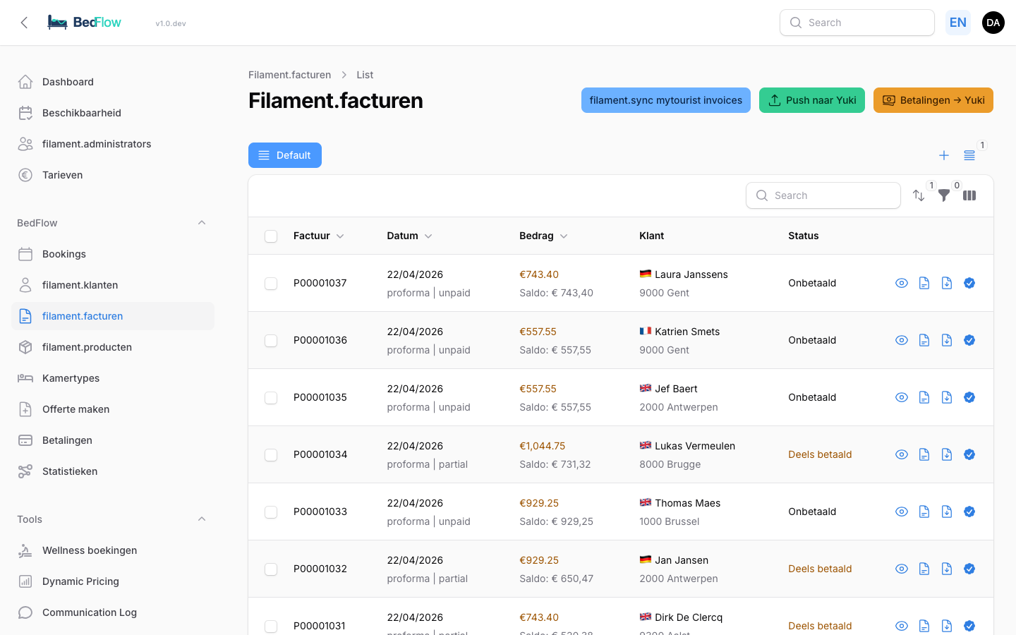Tick the select-all header checkbox
This screenshot has height=635, width=1016.
click(x=271, y=236)
